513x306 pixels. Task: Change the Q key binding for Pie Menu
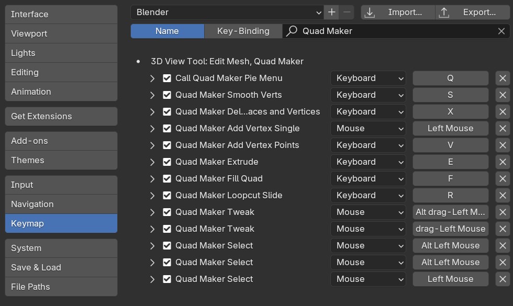point(451,78)
